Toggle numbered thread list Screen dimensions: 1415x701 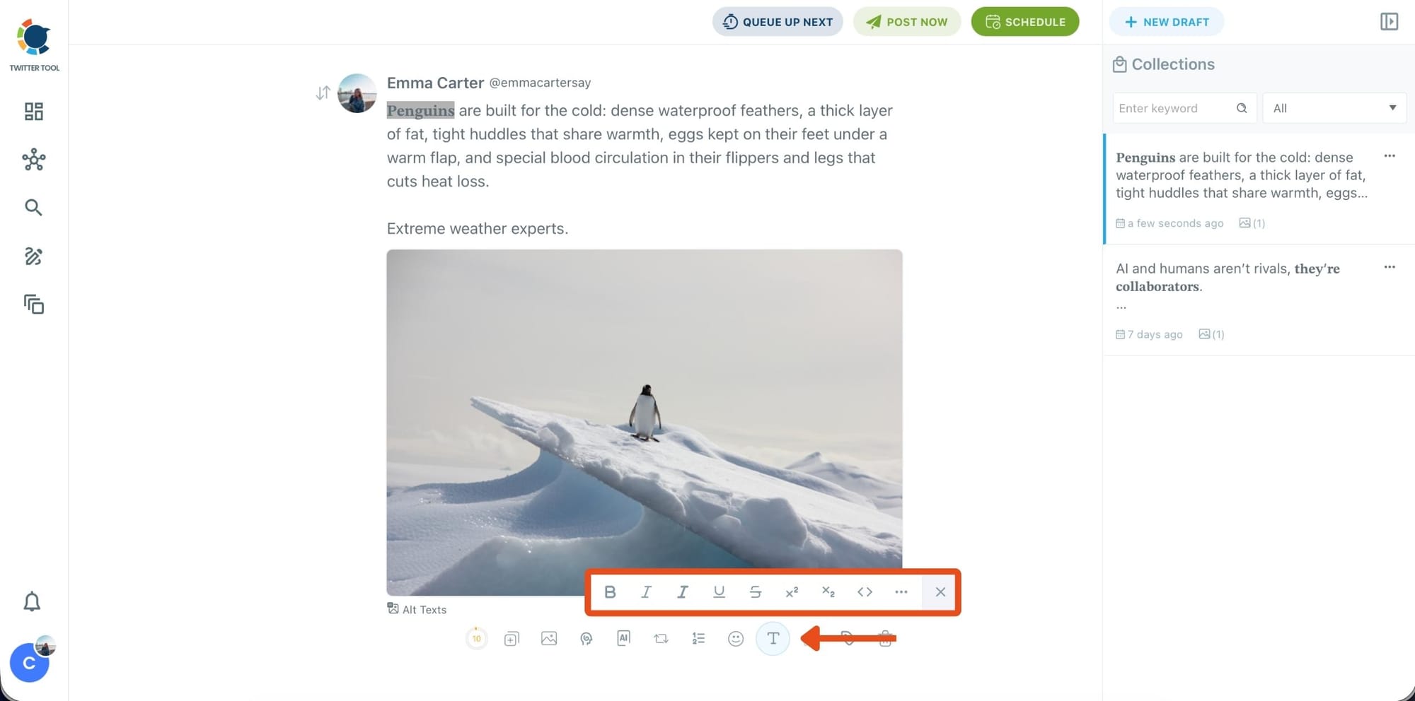pyautogui.click(x=698, y=639)
